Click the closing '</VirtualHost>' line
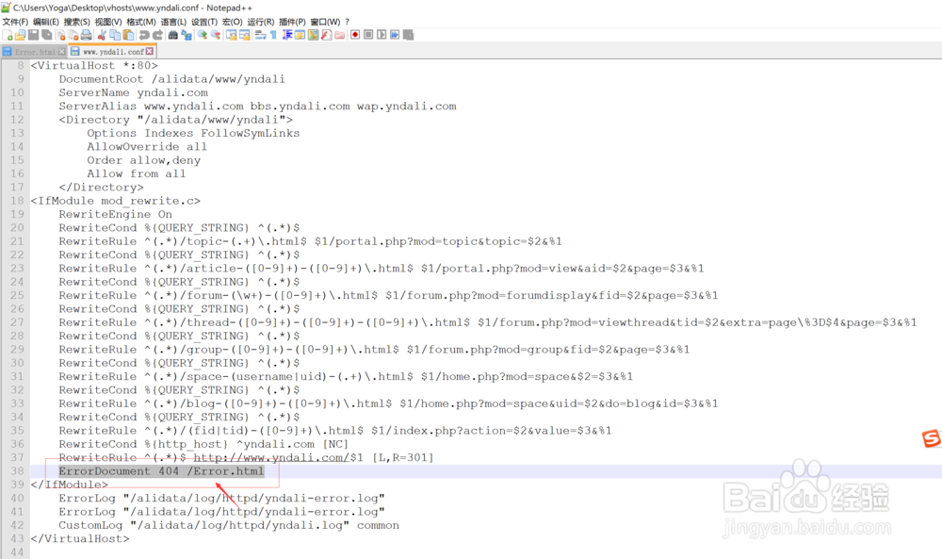 click(x=80, y=538)
